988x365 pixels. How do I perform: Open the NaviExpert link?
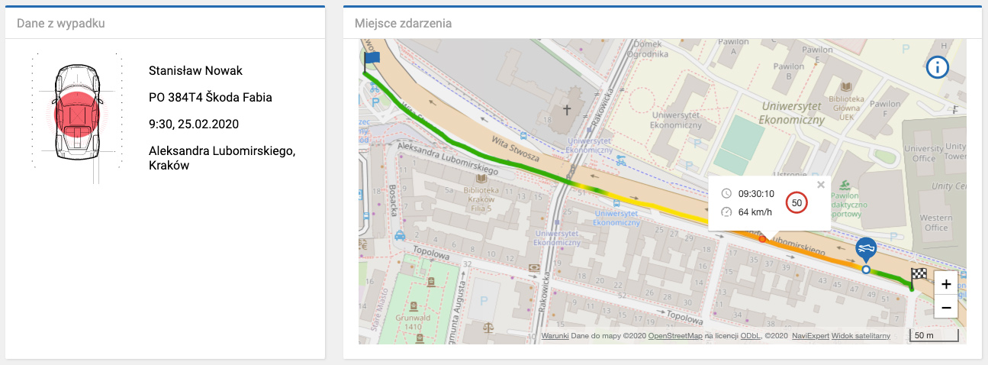click(x=810, y=336)
